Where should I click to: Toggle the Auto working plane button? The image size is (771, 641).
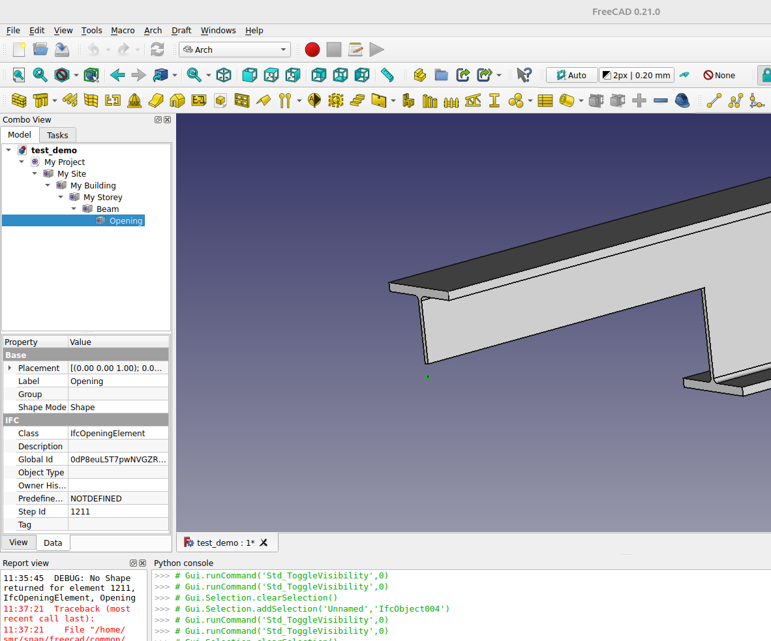click(571, 75)
